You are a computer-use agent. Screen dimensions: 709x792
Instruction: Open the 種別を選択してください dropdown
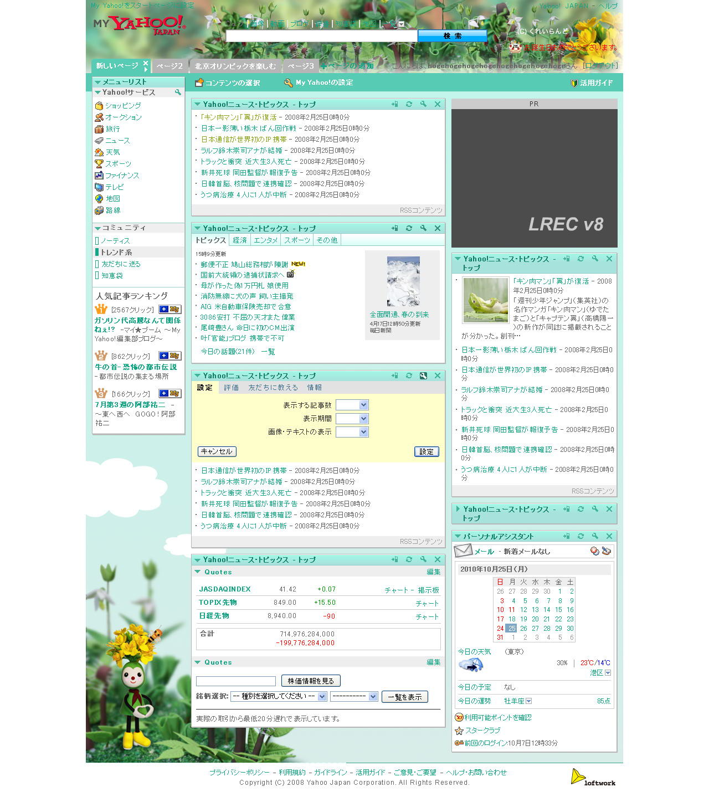[x=279, y=697]
